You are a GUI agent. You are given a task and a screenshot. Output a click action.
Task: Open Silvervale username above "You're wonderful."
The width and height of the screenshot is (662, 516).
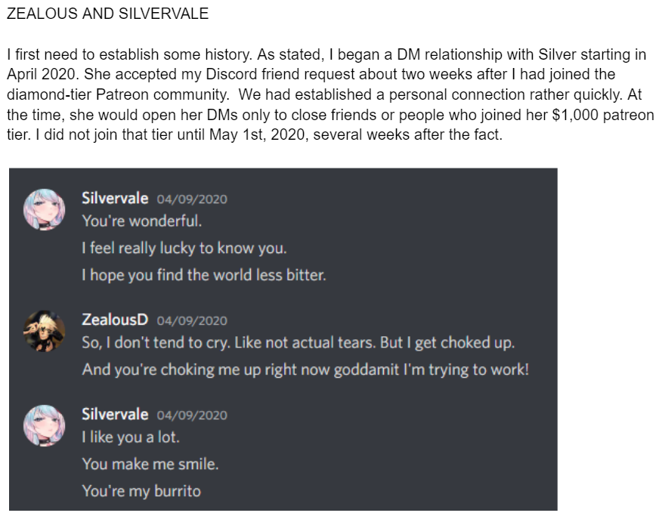tap(115, 199)
